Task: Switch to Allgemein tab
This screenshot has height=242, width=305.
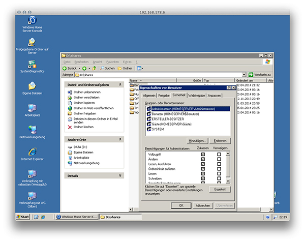Action: click(x=149, y=96)
